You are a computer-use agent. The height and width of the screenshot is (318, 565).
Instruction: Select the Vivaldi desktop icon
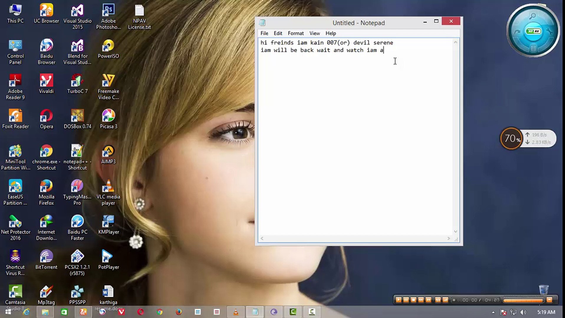(x=46, y=84)
